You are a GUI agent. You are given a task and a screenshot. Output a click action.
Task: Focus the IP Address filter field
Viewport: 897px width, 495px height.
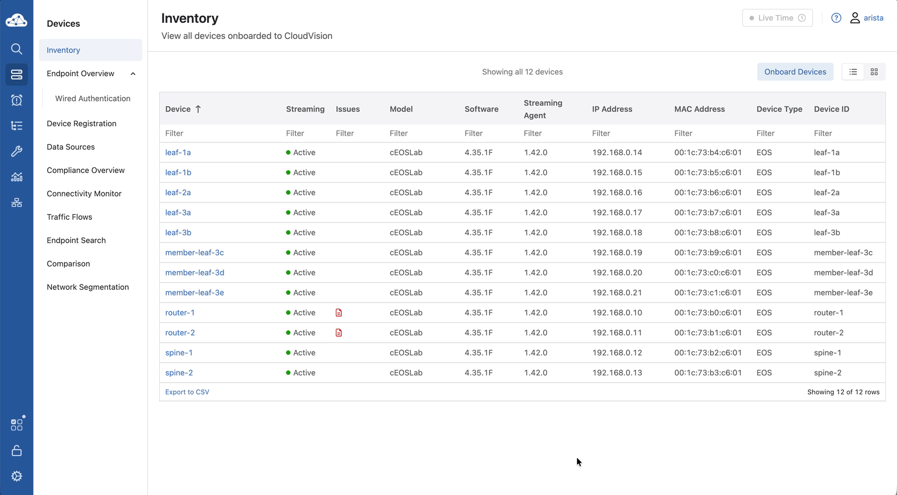pyautogui.click(x=628, y=133)
